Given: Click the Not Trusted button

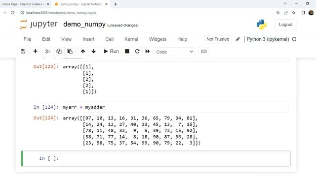Looking at the screenshot, I should (218, 39).
